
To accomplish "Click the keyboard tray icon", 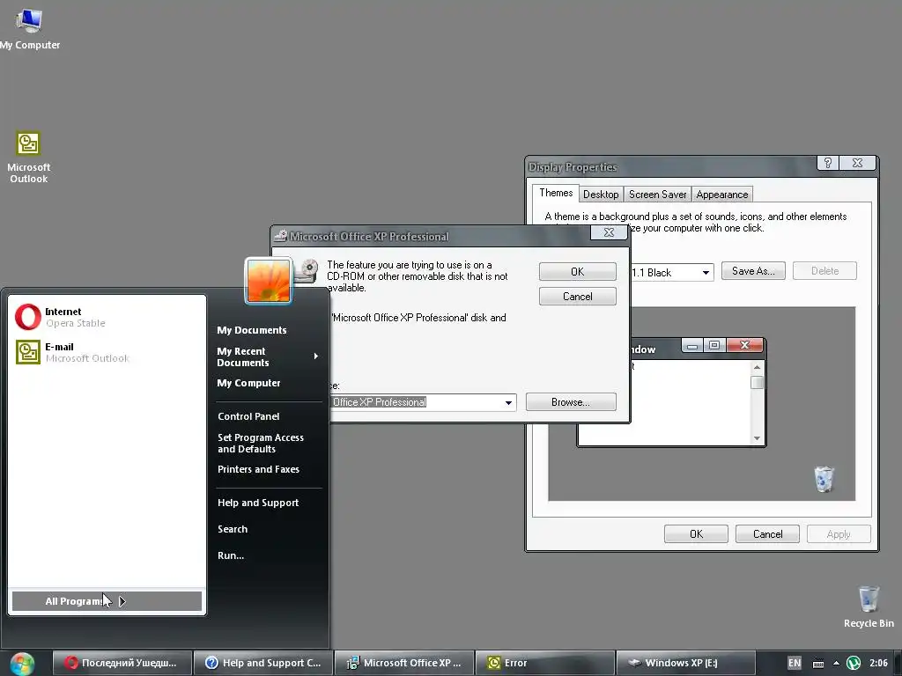I will [818, 664].
